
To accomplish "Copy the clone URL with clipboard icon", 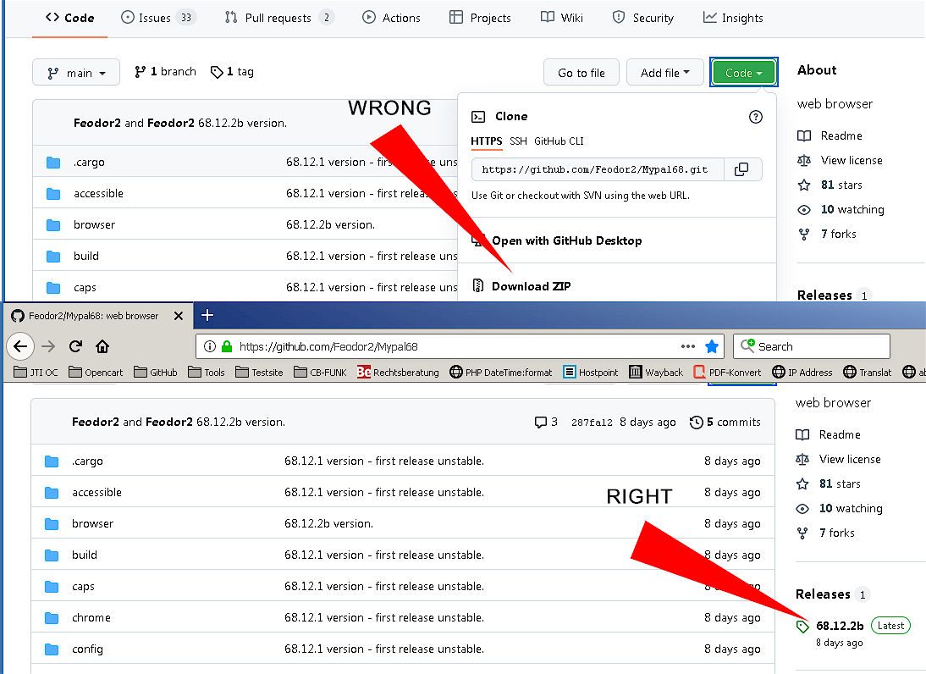I will (741, 169).
